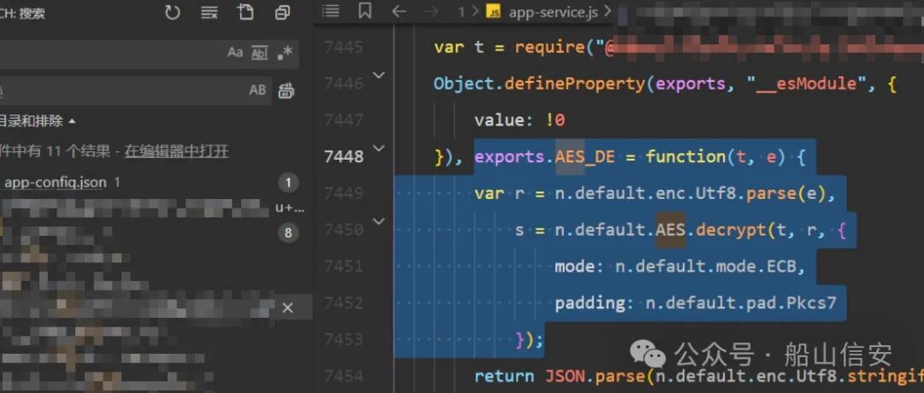Click line number 7454
The image size is (924, 393).
[344, 376]
